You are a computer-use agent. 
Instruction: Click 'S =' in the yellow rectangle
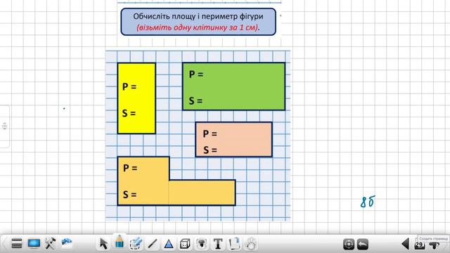tap(129, 113)
